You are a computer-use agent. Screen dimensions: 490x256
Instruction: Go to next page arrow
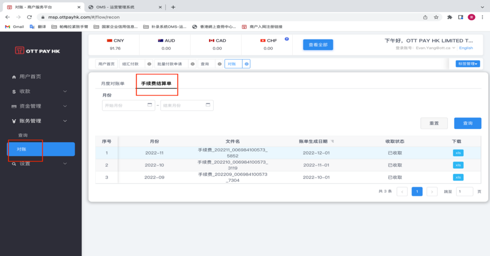(x=432, y=192)
